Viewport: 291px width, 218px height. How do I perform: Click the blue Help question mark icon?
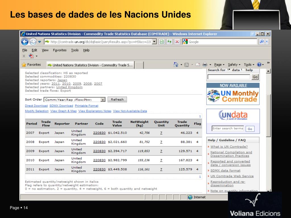[259, 64]
